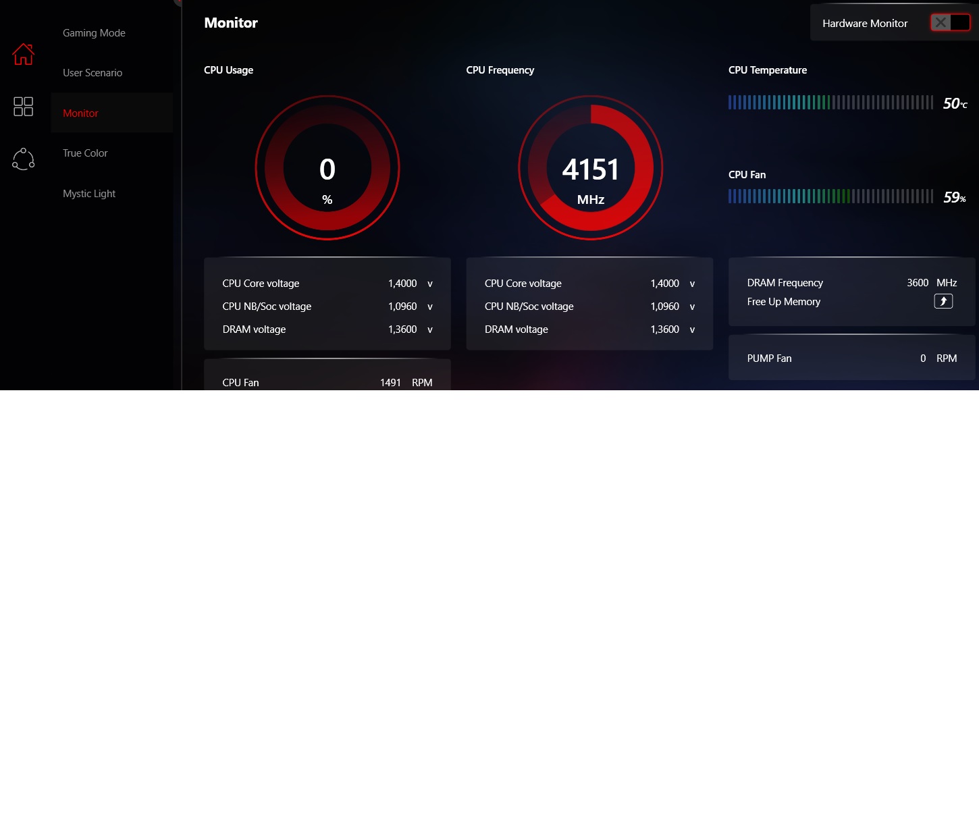Click the Hardware Monitor label
This screenshot has height=821, width=979.
coord(865,24)
